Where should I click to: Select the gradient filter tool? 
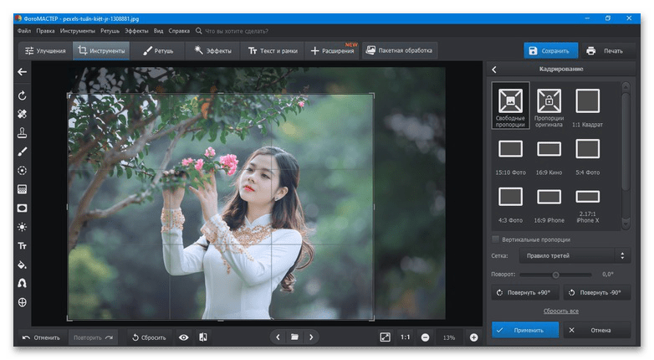pos(22,189)
